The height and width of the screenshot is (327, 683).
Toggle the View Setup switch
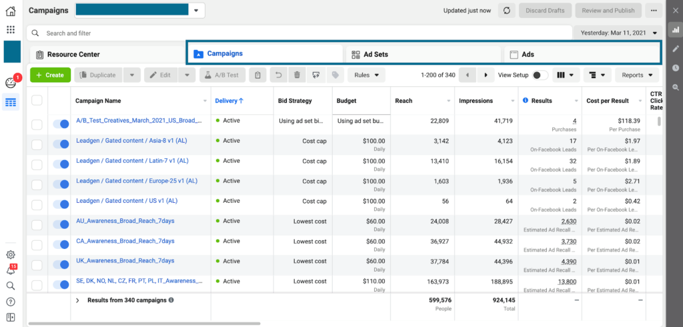540,75
